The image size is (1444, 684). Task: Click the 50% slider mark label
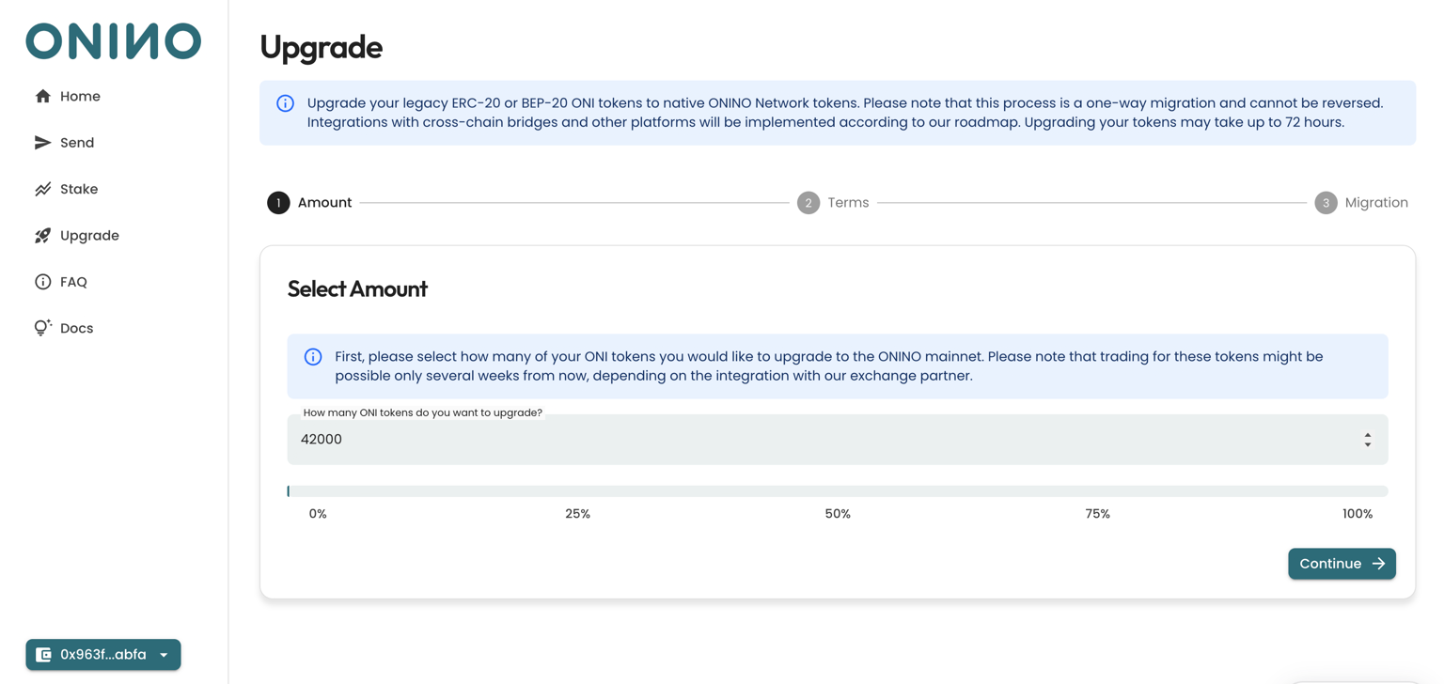(x=838, y=514)
